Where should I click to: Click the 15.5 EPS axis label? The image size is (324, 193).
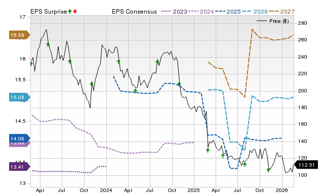point(20,80)
